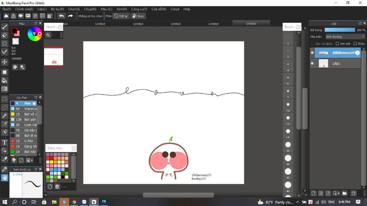Screen dimensions: 367x206
Task: Hide the Lớp1 layer
Action: tap(312, 64)
